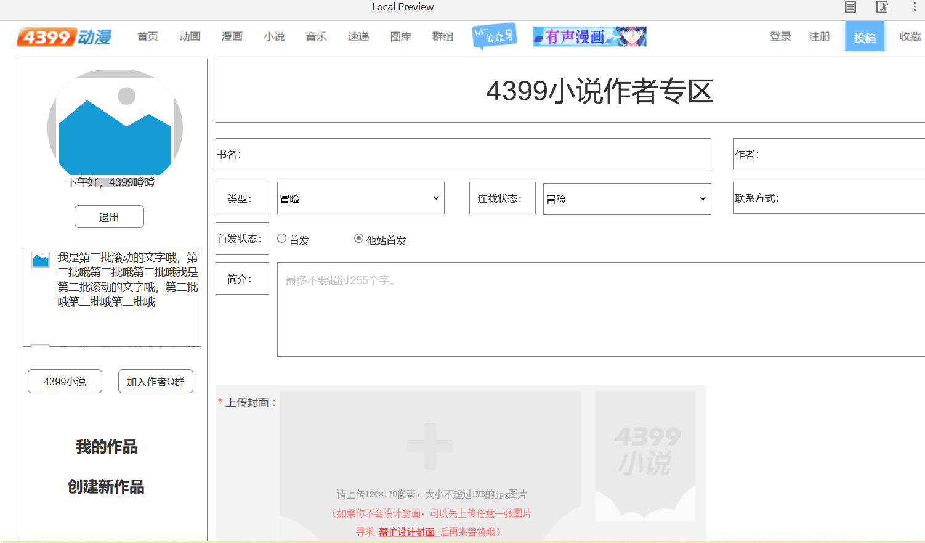The height and width of the screenshot is (543, 925).
Task: Click the small image icon beside scrolling text
Action: click(41, 259)
